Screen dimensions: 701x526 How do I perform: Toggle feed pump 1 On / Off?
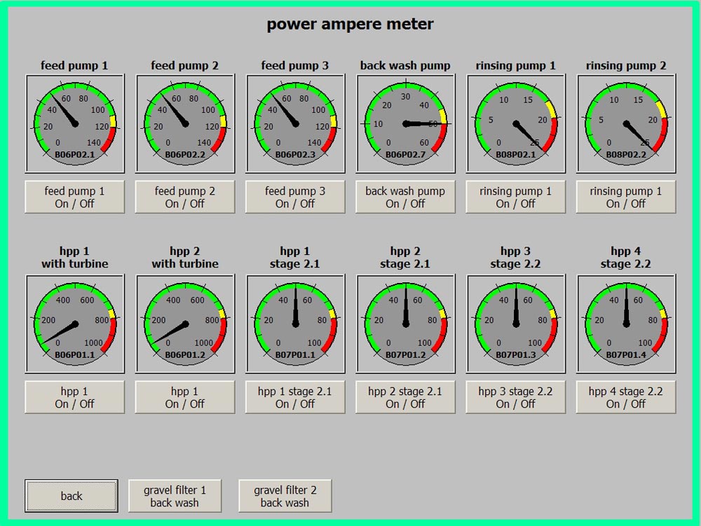click(x=75, y=197)
